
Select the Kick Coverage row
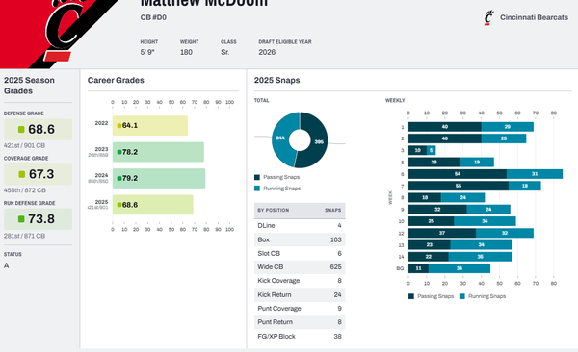[x=300, y=281]
